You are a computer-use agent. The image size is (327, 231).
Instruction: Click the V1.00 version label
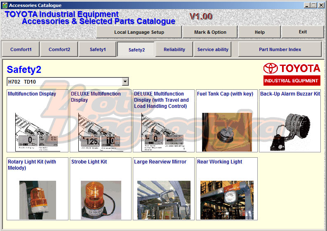(x=201, y=16)
